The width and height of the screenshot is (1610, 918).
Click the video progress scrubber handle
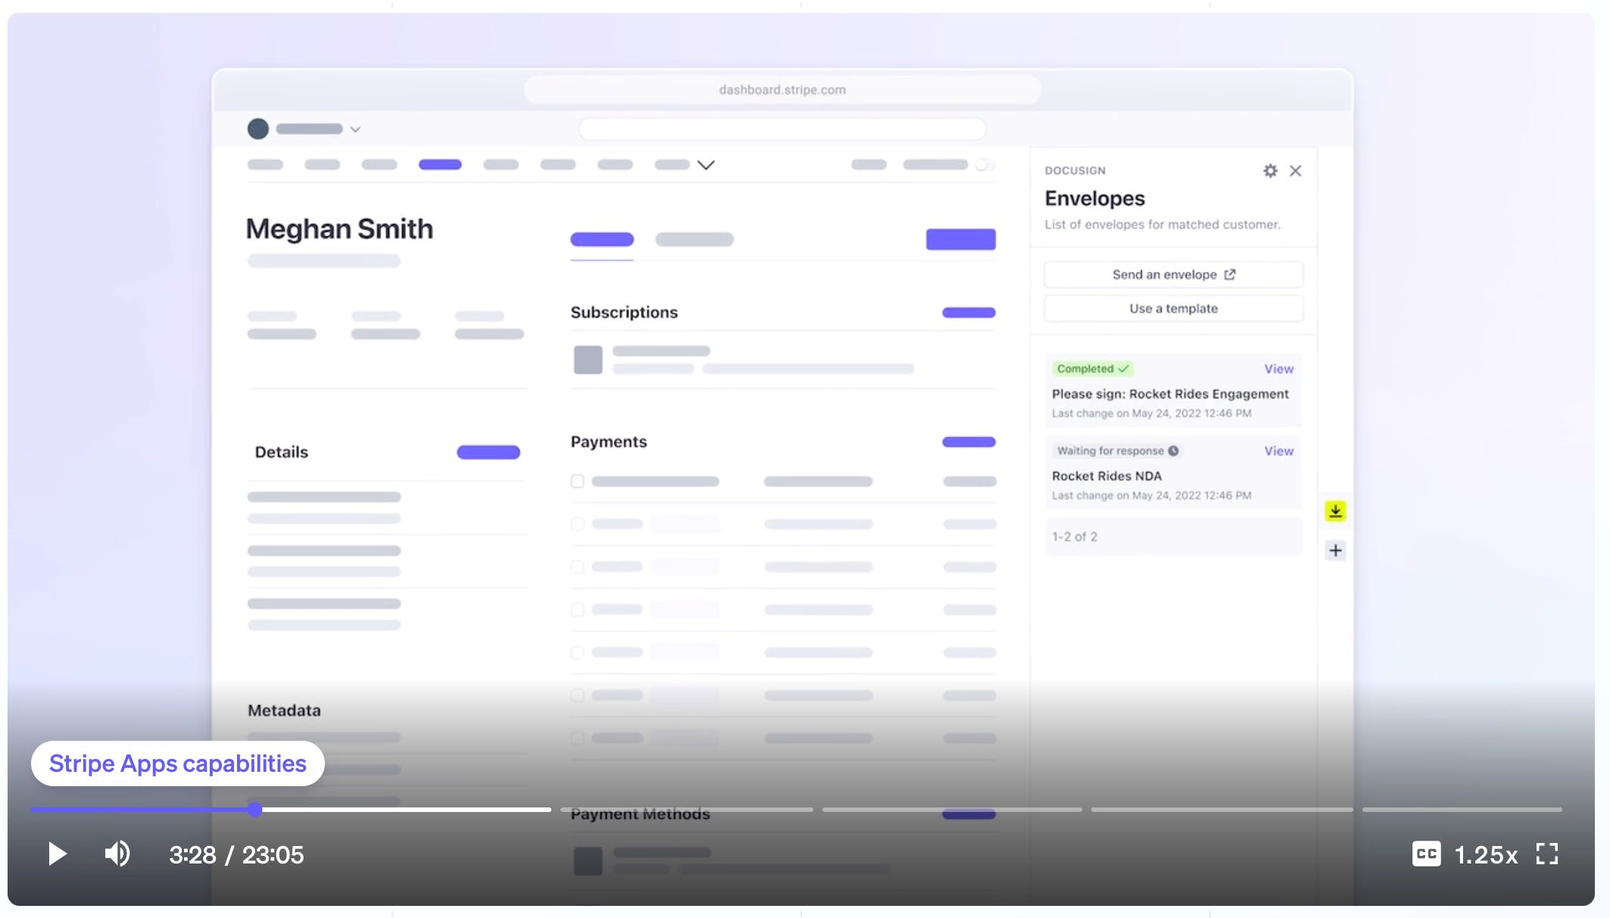coord(255,810)
